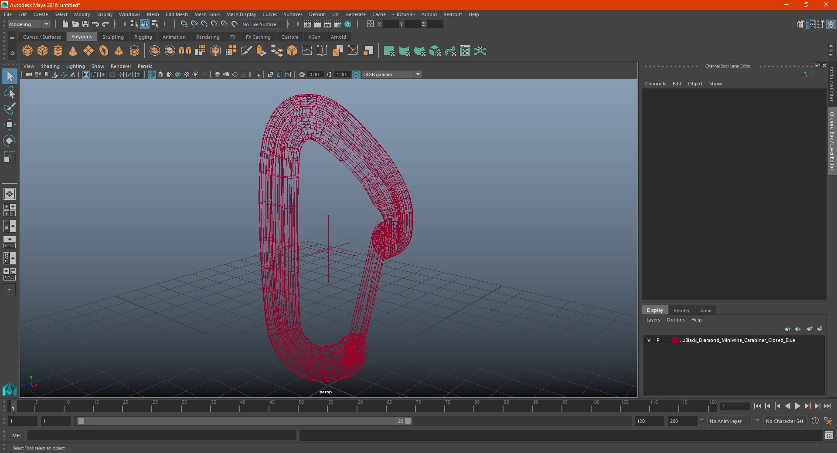Click the Black_Diamond layer color swatch

[675, 340]
